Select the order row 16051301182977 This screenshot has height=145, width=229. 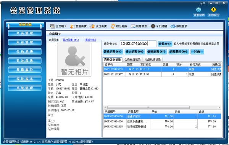[x=162, y=74]
